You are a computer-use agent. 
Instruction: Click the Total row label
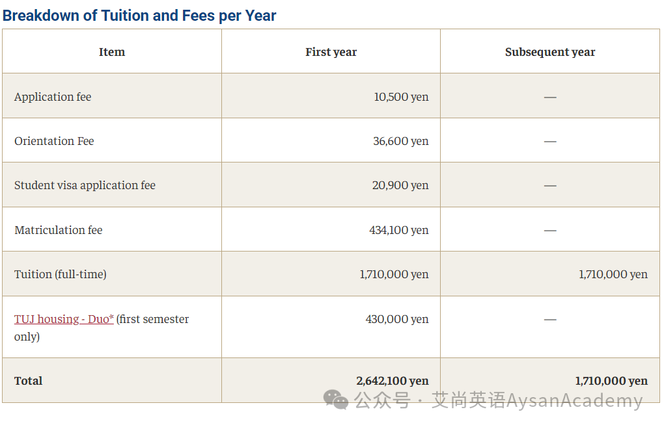pos(28,380)
